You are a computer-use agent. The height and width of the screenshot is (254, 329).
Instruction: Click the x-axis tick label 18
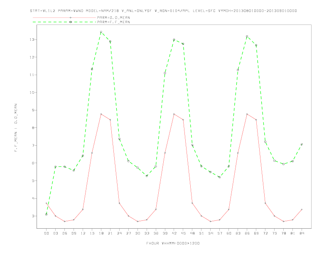click(101, 233)
